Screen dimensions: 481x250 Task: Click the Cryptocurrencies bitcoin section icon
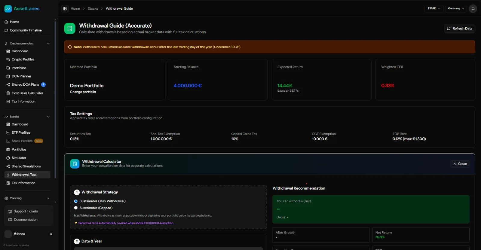pyautogui.click(x=6, y=44)
